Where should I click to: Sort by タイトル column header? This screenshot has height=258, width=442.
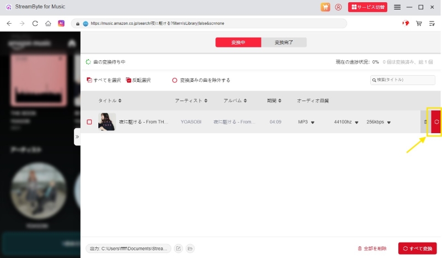pos(109,101)
